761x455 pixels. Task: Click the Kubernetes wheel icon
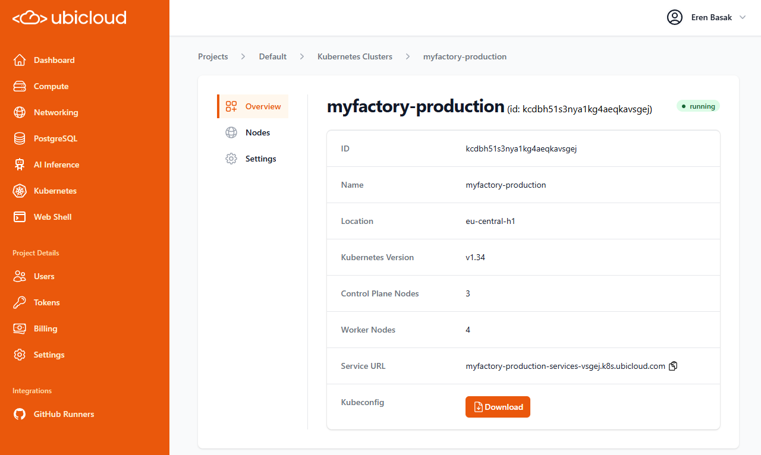(x=20, y=191)
